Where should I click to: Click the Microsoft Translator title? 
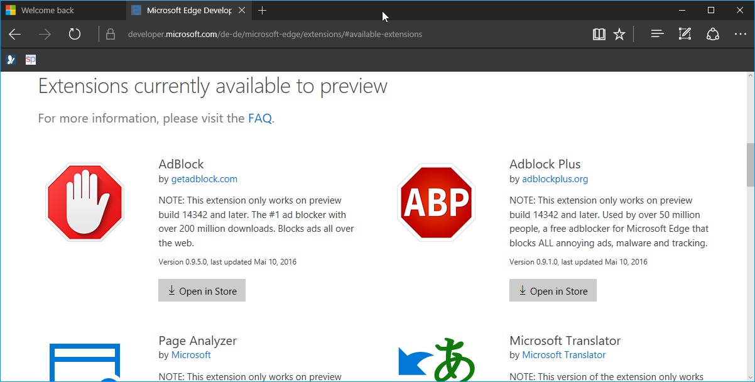[565, 341]
